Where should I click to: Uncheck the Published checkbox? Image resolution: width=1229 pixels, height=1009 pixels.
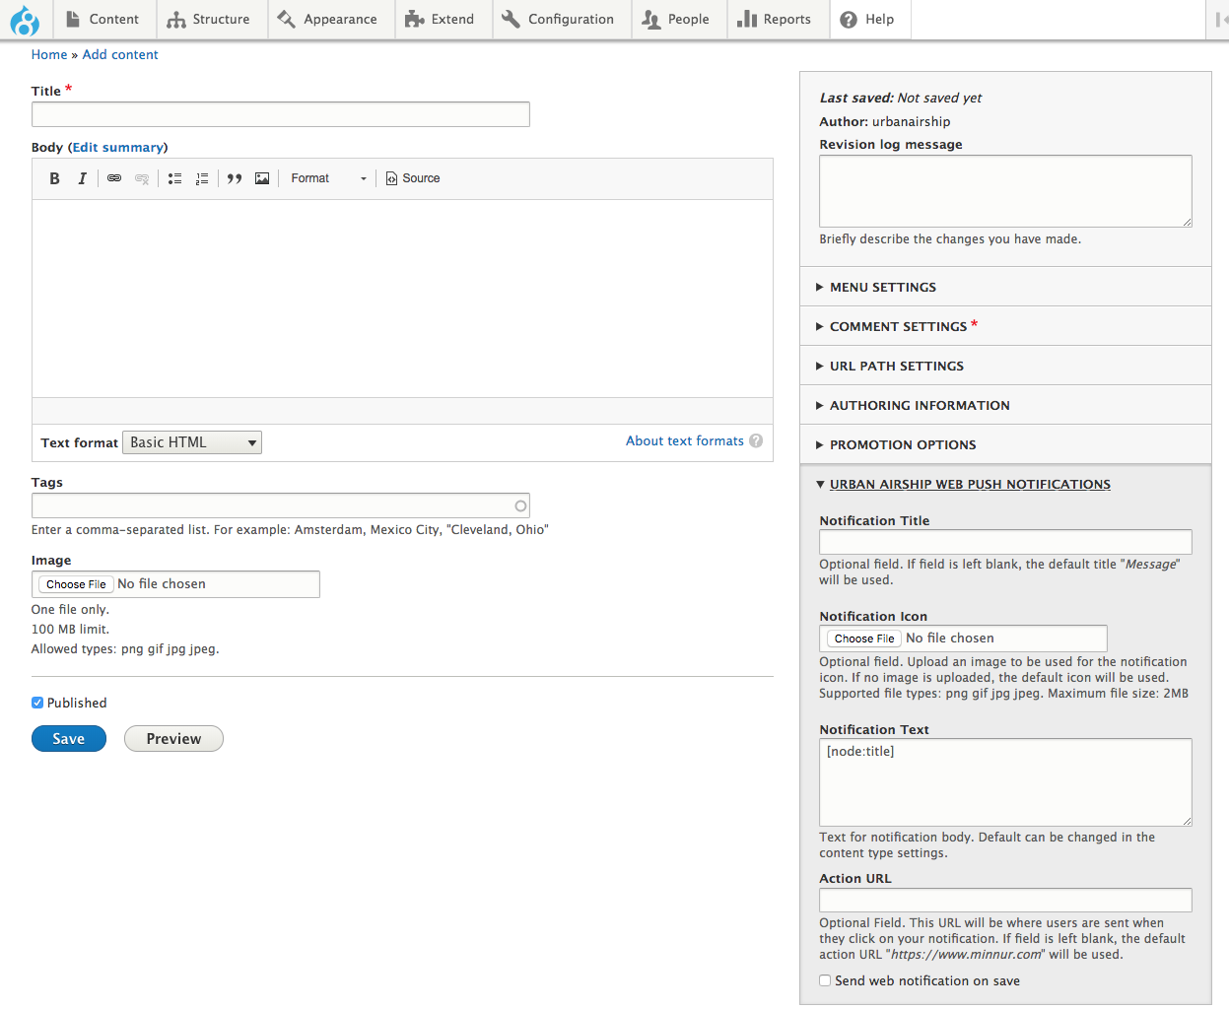point(36,703)
